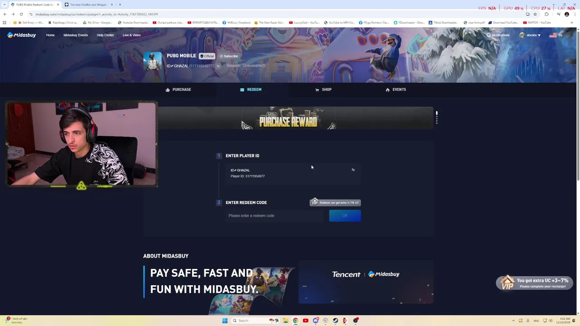Image resolution: width=580 pixels, height=326 pixels.
Task: Click the redeem code input field
Action: pos(275,216)
